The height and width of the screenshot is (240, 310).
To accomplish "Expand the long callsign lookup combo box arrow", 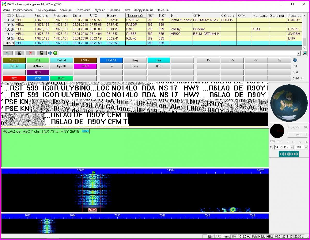I will click(x=299, y=53).
